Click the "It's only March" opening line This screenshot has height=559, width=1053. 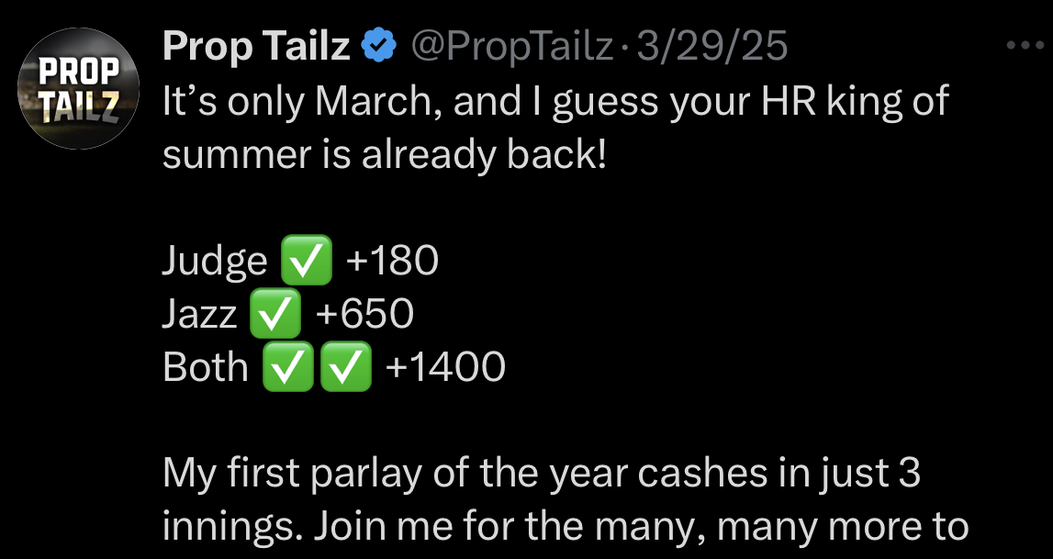click(555, 101)
